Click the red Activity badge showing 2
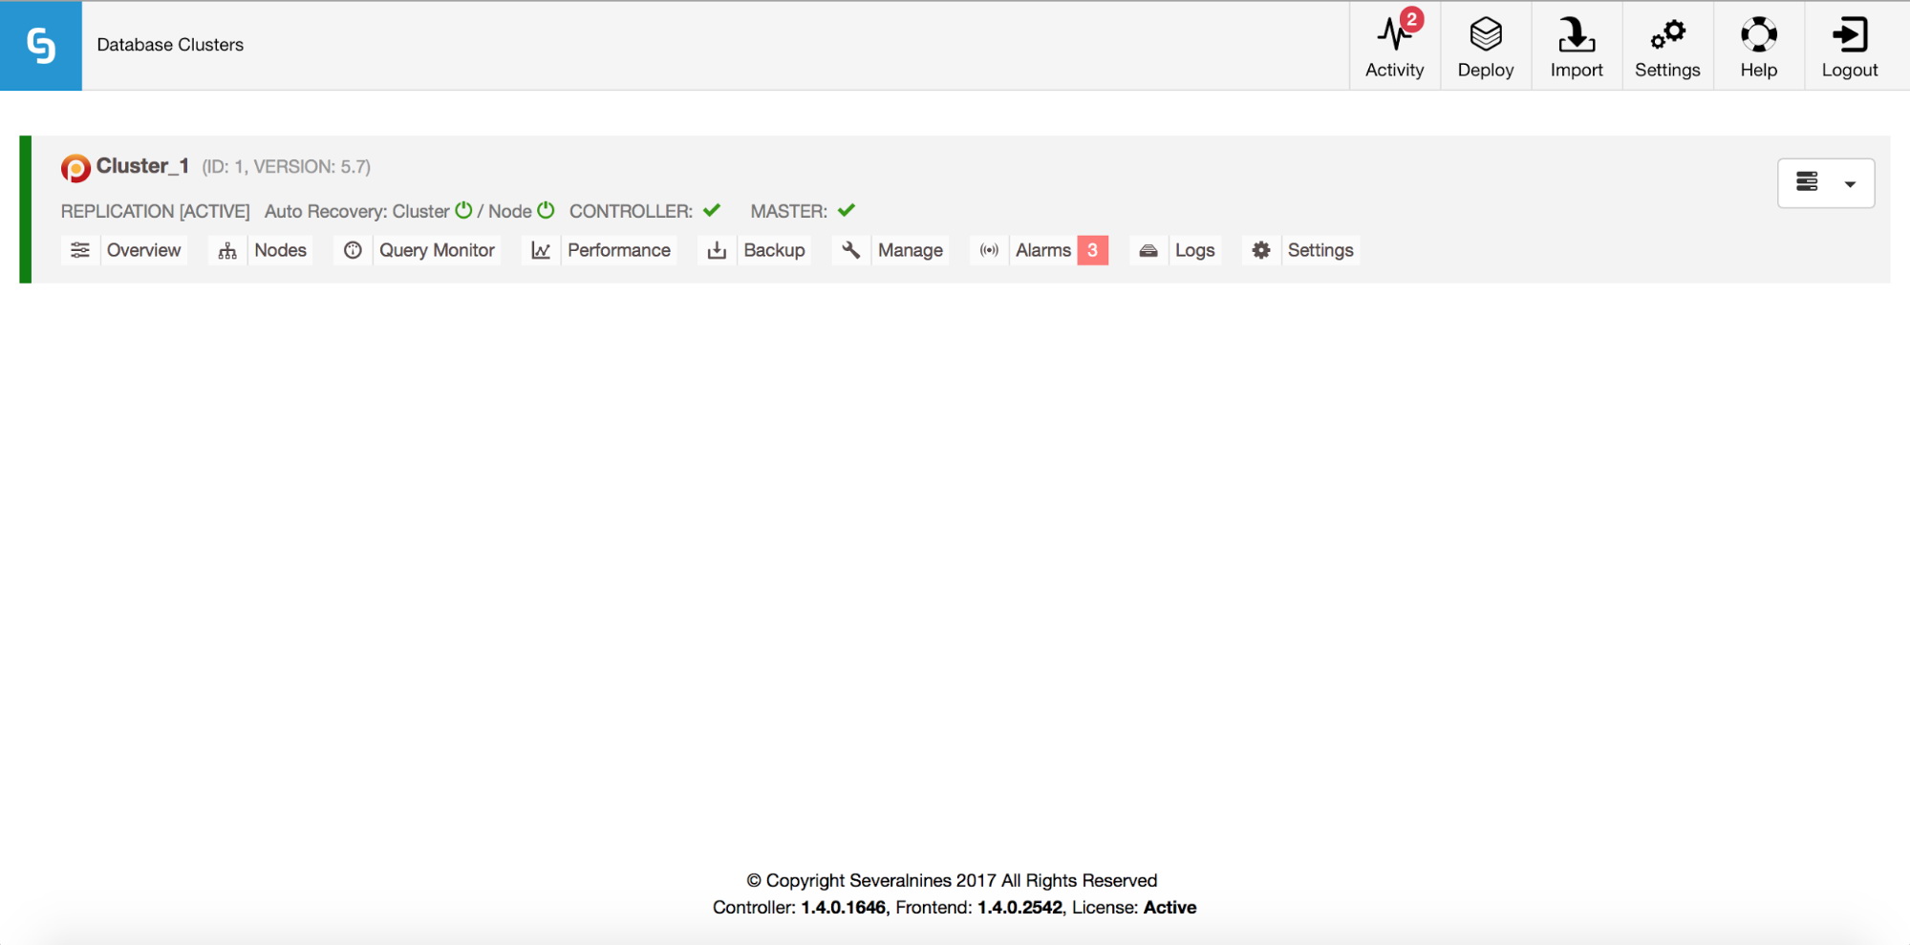Image resolution: width=1910 pixels, height=945 pixels. [1411, 19]
